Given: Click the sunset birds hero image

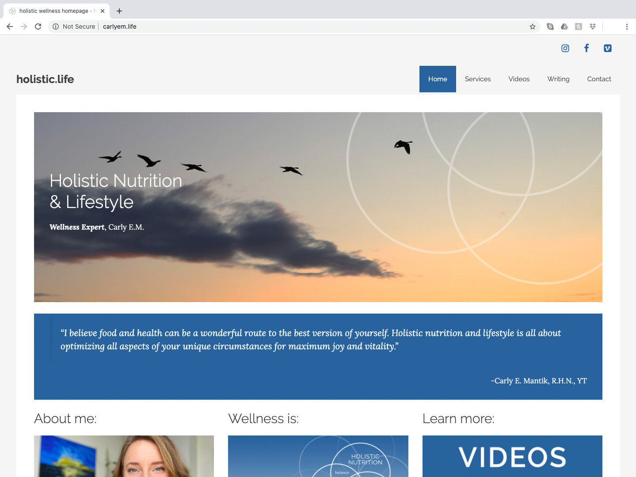Looking at the screenshot, I should [x=318, y=207].
